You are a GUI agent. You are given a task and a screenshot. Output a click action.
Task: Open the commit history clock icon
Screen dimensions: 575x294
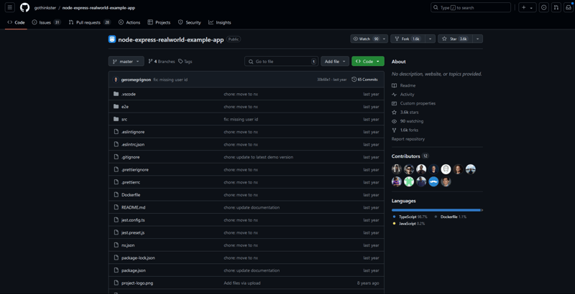coord(354,80)
